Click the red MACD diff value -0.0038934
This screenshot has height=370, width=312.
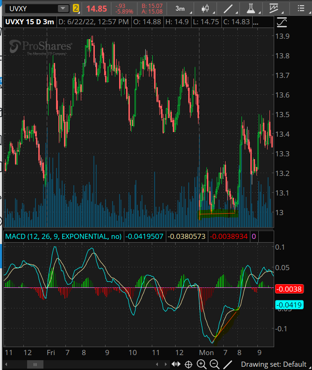point(228,237)
